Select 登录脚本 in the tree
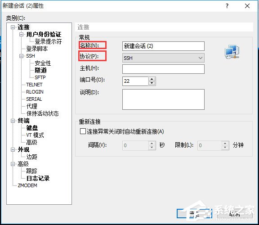Viewport: 259px width, 225px height. click(x=37, y=49)
